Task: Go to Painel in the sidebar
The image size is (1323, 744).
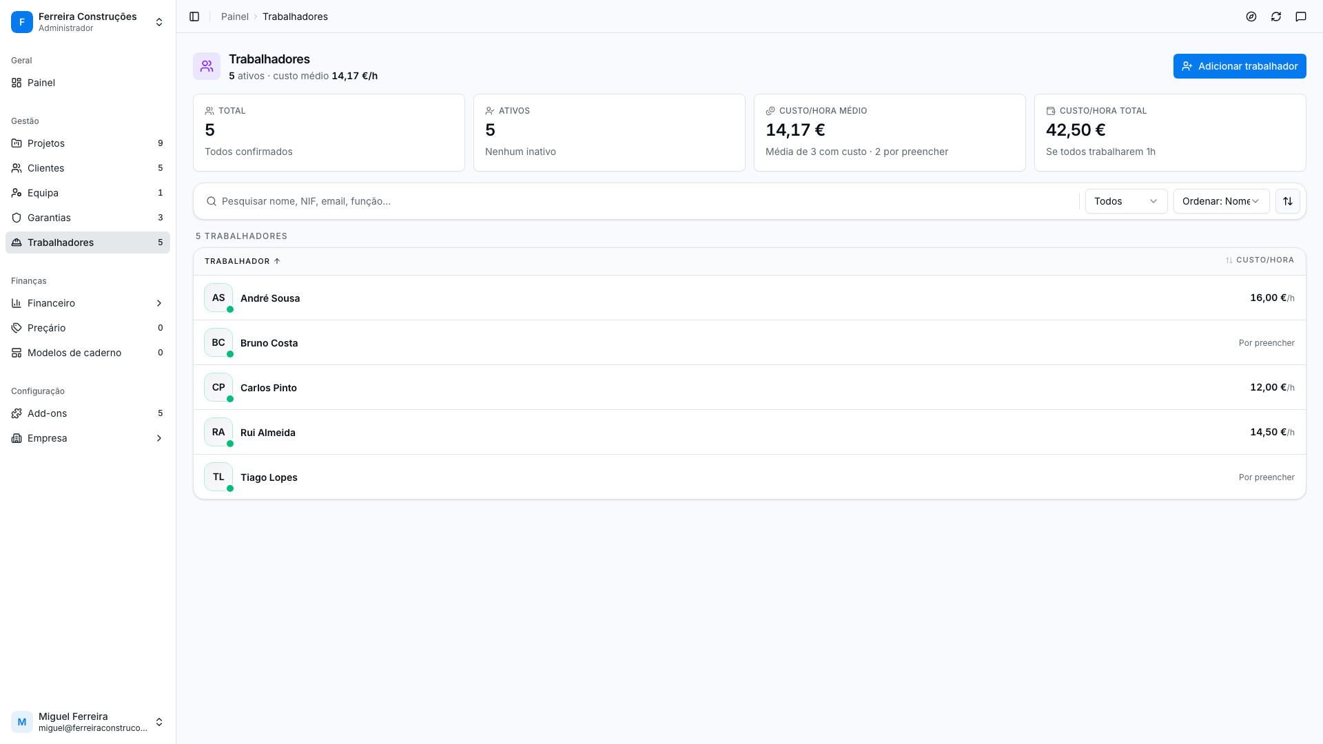Action: coord(88,83)
